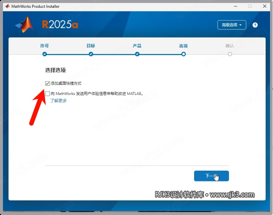Click the MATLAB logo in the header

point(24,24)
